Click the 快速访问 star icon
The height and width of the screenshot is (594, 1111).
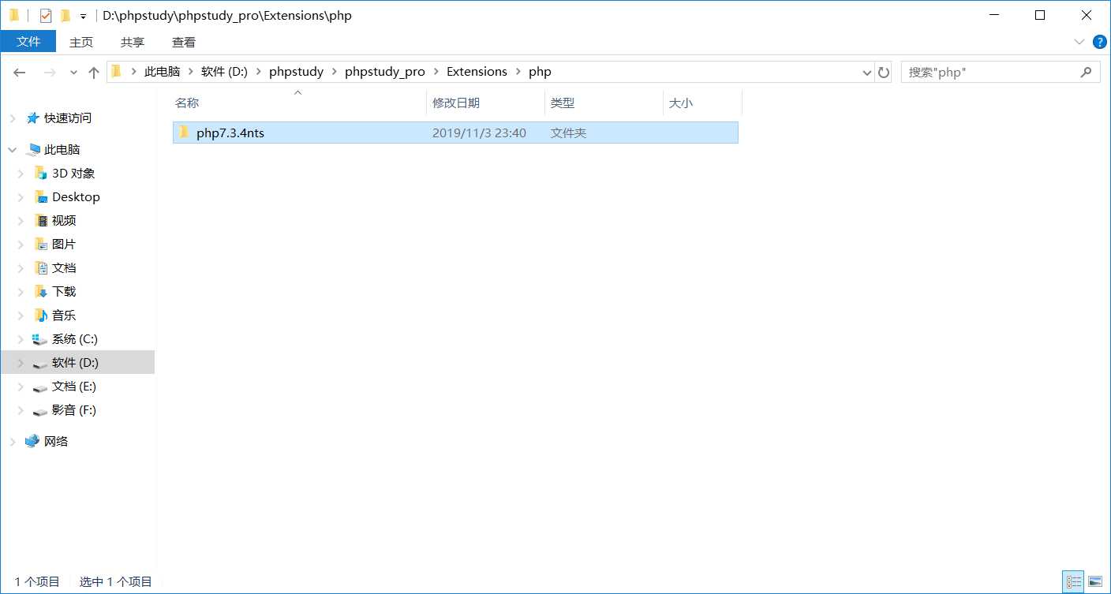click(x=32, y=118)
